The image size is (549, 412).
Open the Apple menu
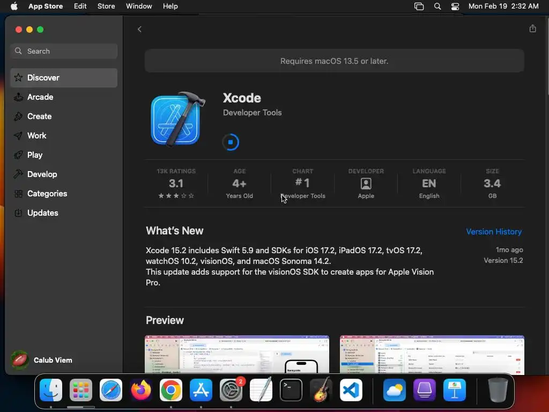[x=14, y=6]
